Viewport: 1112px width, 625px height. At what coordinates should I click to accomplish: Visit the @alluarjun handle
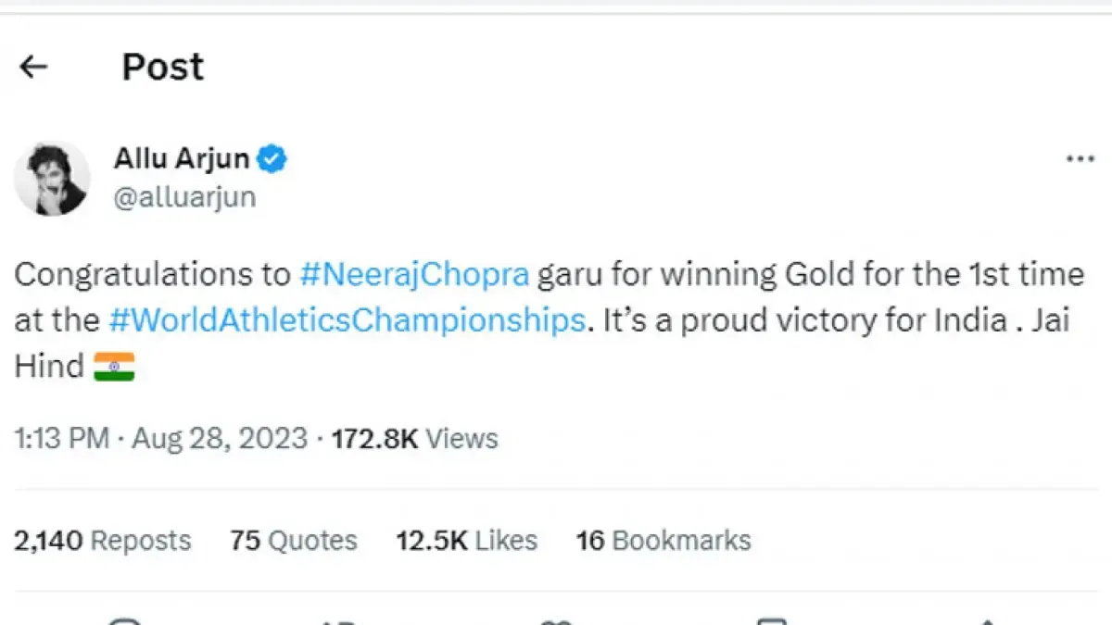183,196
